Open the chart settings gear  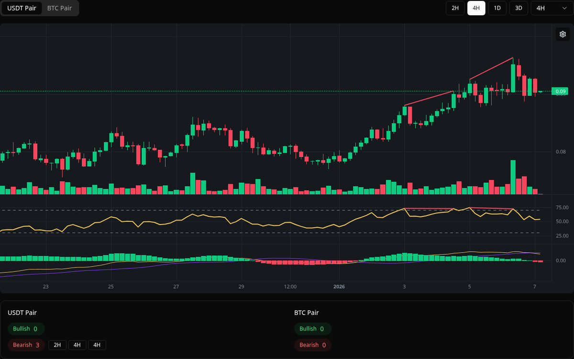point(563,34)
